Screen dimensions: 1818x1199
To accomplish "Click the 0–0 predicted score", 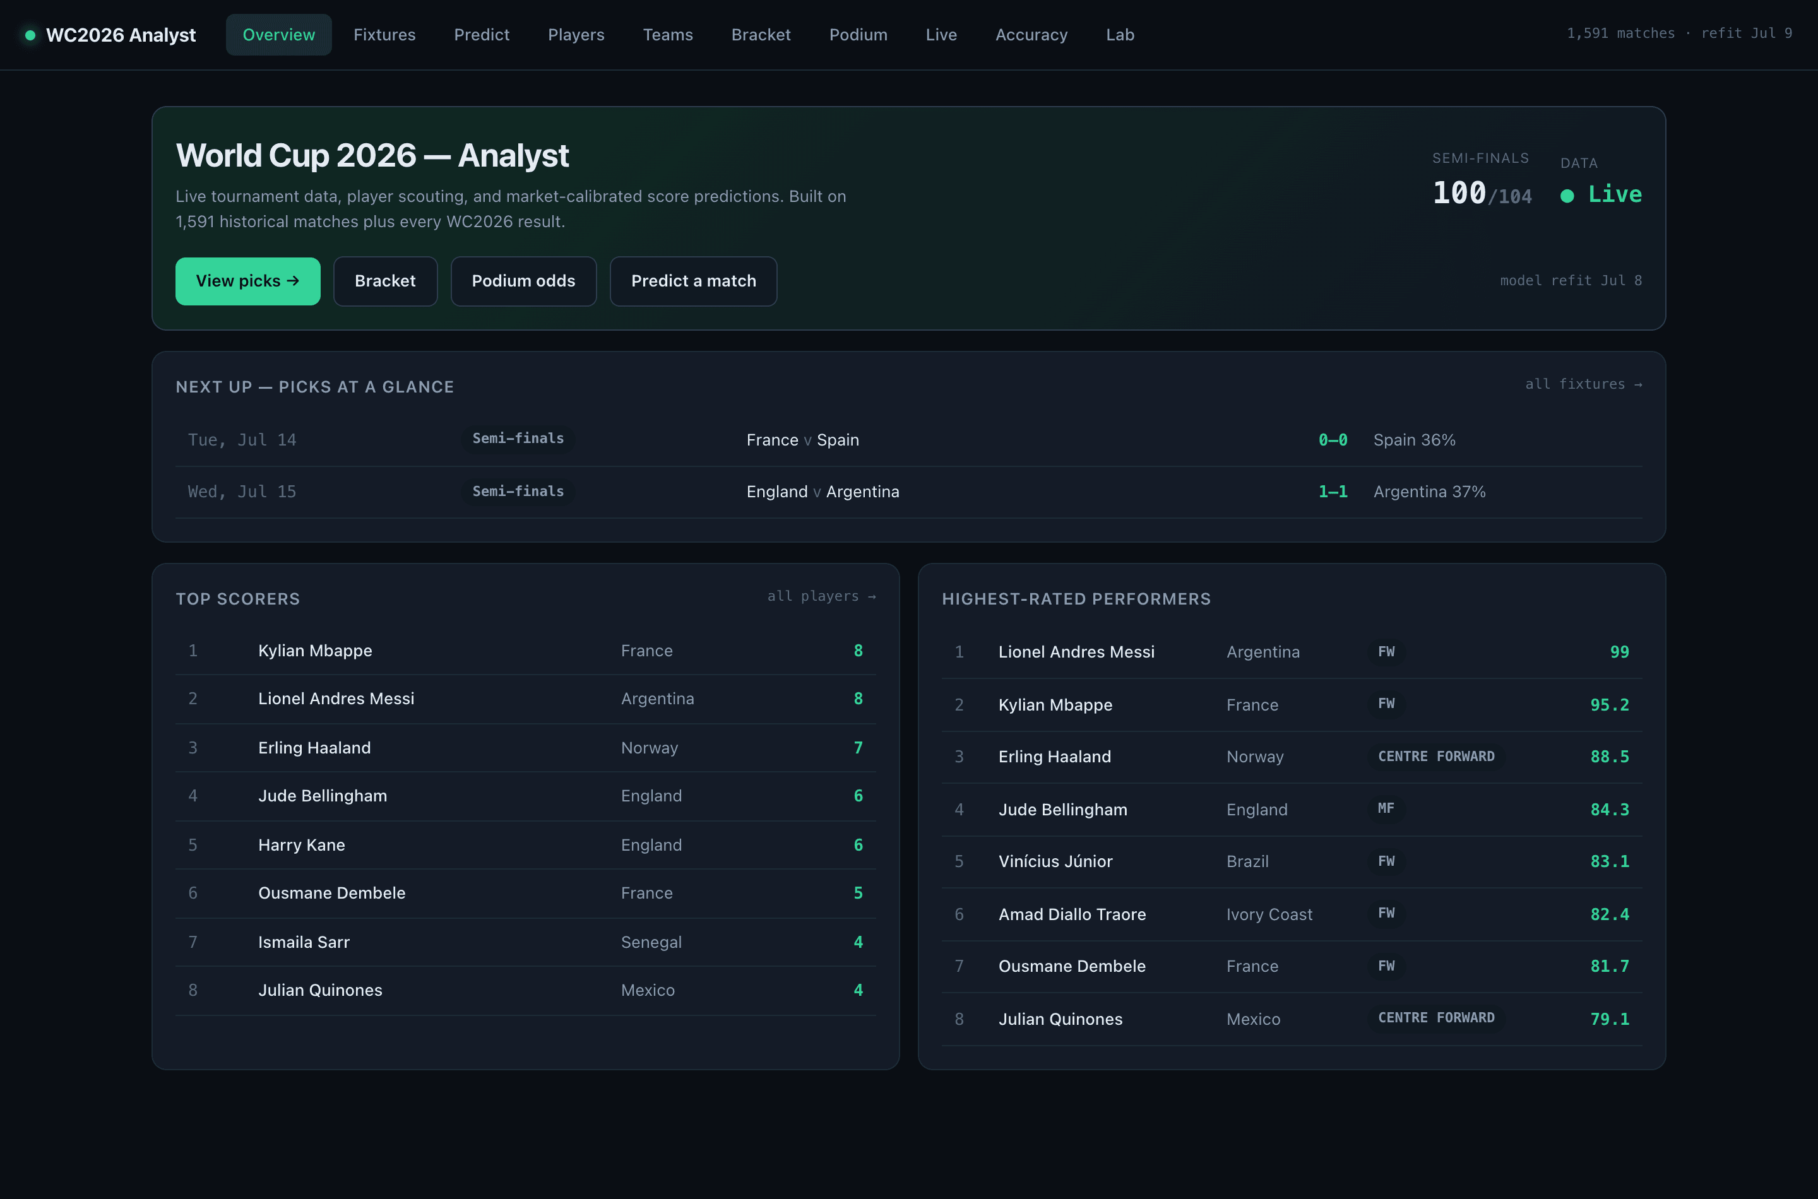I will [1333, 440].
